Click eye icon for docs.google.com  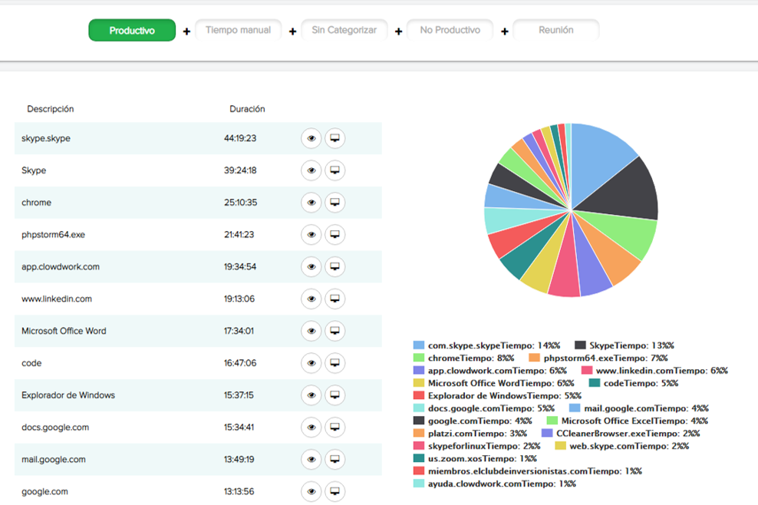pyautogui.click(x=311, y=427)
